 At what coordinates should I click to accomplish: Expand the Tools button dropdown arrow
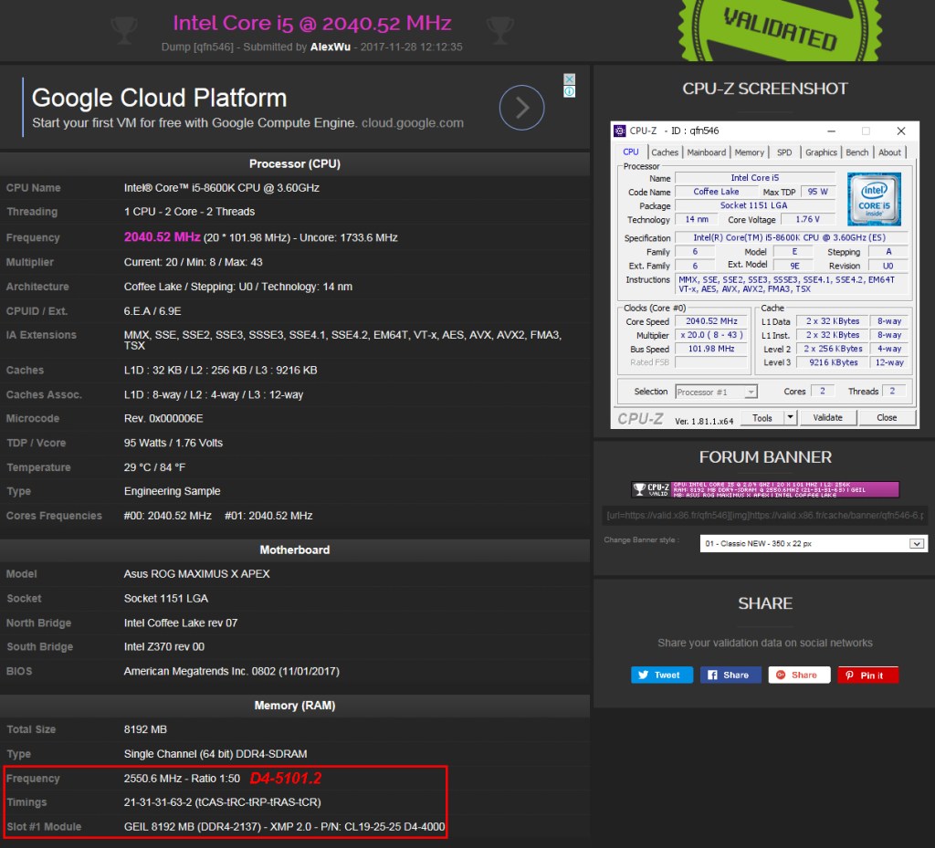click(x=790, y=418)
